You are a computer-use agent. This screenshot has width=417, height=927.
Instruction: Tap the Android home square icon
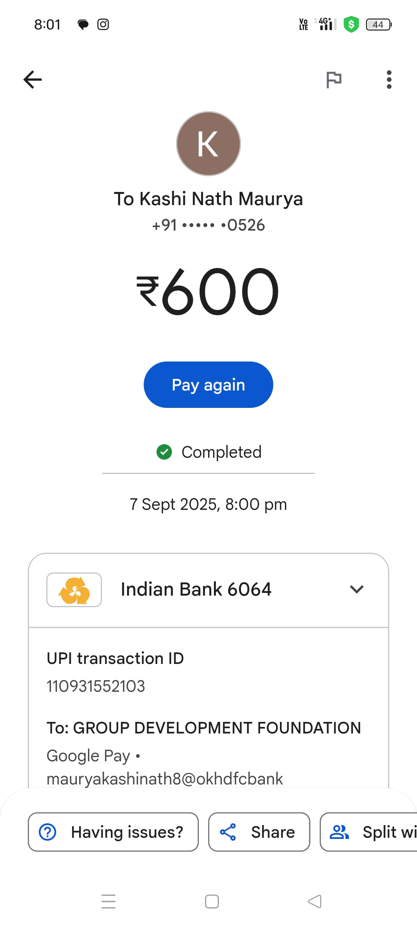[212, 902]
